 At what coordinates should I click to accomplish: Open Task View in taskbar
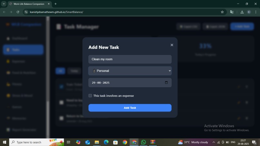[68, 142]
